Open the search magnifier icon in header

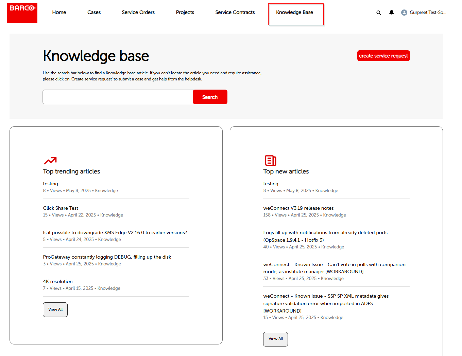(x=378, y=13)
